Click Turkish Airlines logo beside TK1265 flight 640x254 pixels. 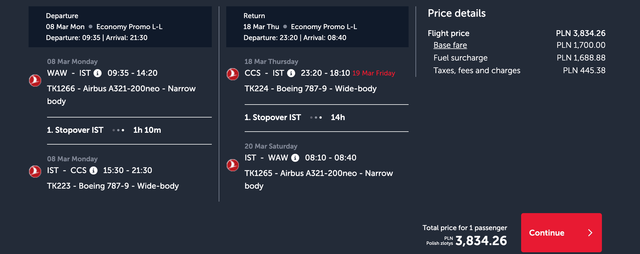click(233, 165)
